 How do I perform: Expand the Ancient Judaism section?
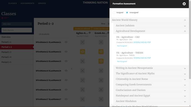pyautogui.click(x=151, y=26)
